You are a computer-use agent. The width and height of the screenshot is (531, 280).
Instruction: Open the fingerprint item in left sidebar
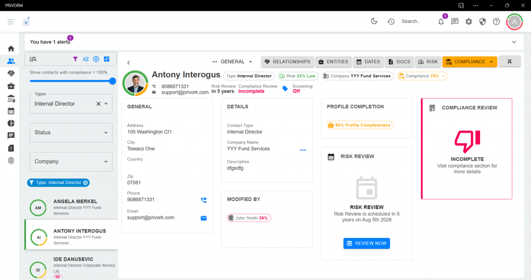(11, 160)
